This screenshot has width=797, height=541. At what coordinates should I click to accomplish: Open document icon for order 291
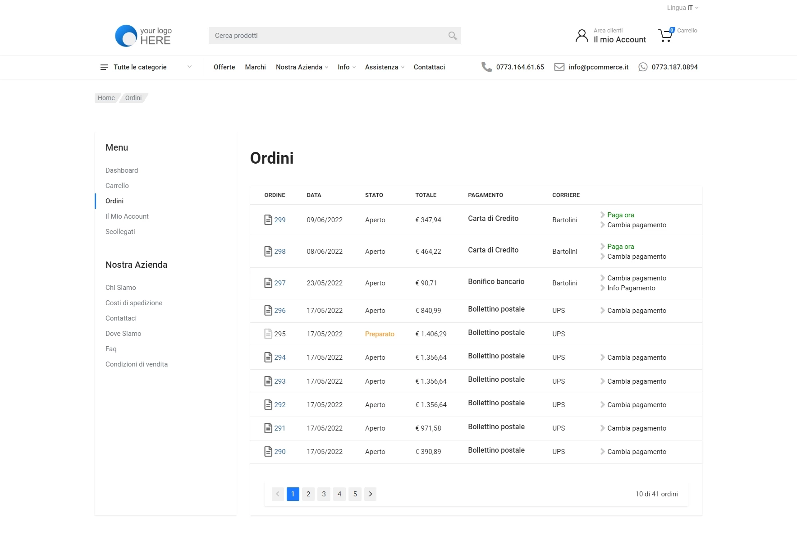coord(268,428)
